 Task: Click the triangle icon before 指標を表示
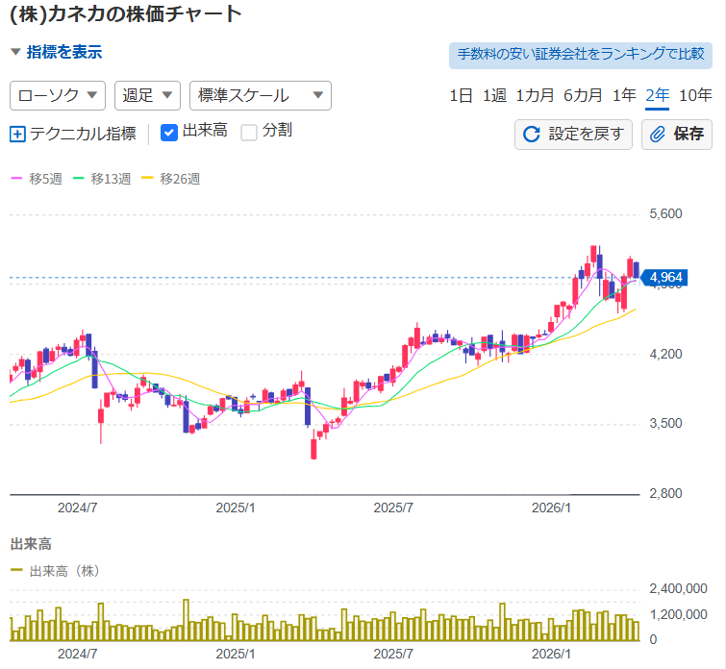coord(15,53)
